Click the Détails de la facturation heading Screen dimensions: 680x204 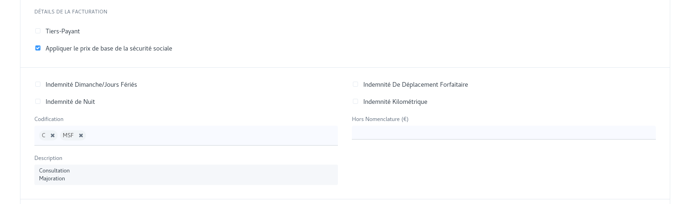point(71,12)
